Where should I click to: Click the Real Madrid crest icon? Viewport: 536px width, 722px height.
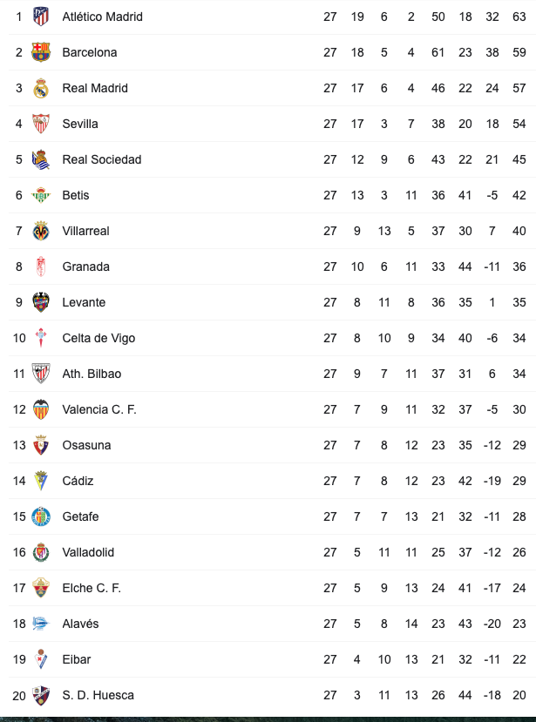coord(41,88)
